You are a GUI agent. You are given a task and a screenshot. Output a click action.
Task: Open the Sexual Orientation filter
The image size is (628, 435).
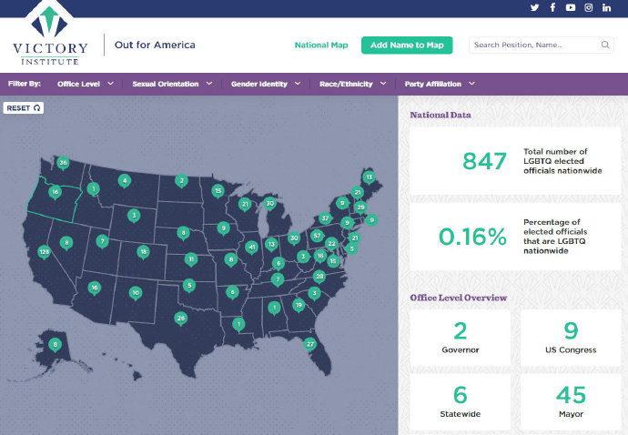[172, 84]
